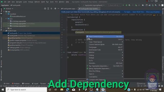Select settings.gradle in project tree
The width and height of the screenshot is (164, 92).
click(19, 48)
